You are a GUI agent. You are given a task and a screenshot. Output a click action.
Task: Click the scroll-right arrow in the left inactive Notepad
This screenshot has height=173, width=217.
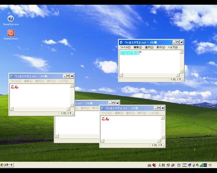click(68, 109)
